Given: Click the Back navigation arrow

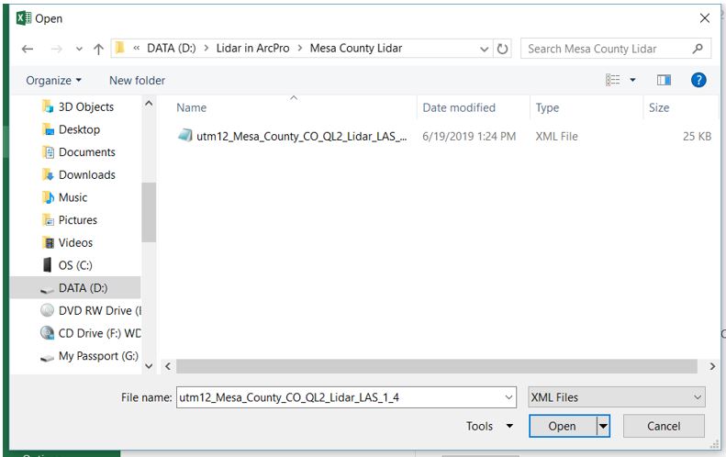Looking at the screenshot, I should 28,49.
